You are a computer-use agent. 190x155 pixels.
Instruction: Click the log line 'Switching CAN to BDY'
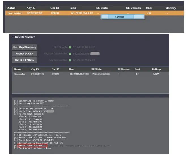pyautogui.click(x=29, y=104)
